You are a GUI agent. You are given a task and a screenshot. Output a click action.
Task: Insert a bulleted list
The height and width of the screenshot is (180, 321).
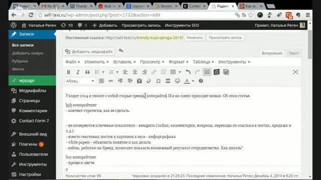(x=97, y=72)
